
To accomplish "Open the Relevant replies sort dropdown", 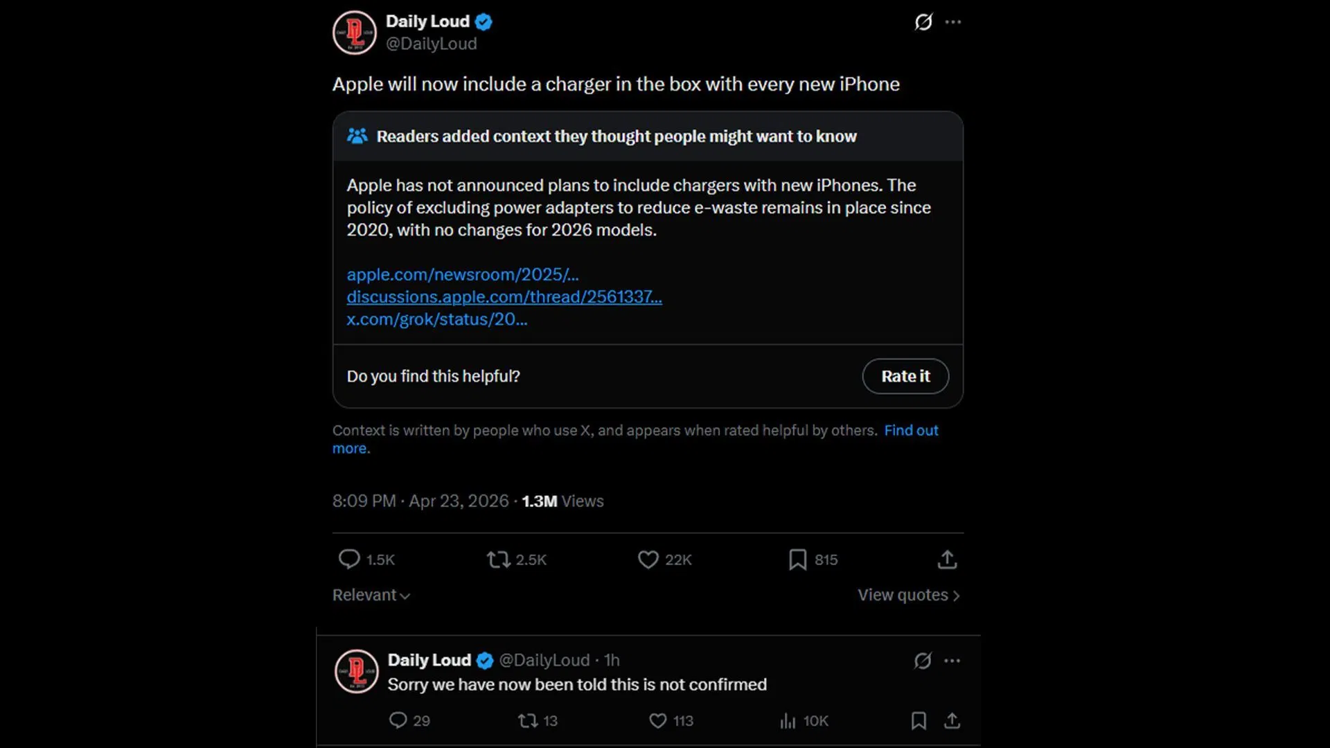I will (x=371, y=595).
